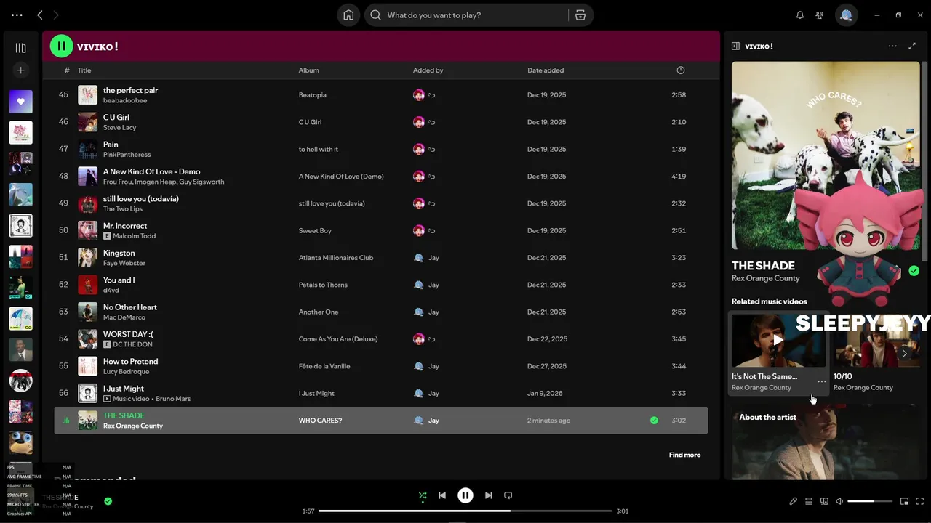Image resolution: width=931 pixels, height=523 pixels.
Task: Sort by Date added column header
Action: tap(546, 70)
